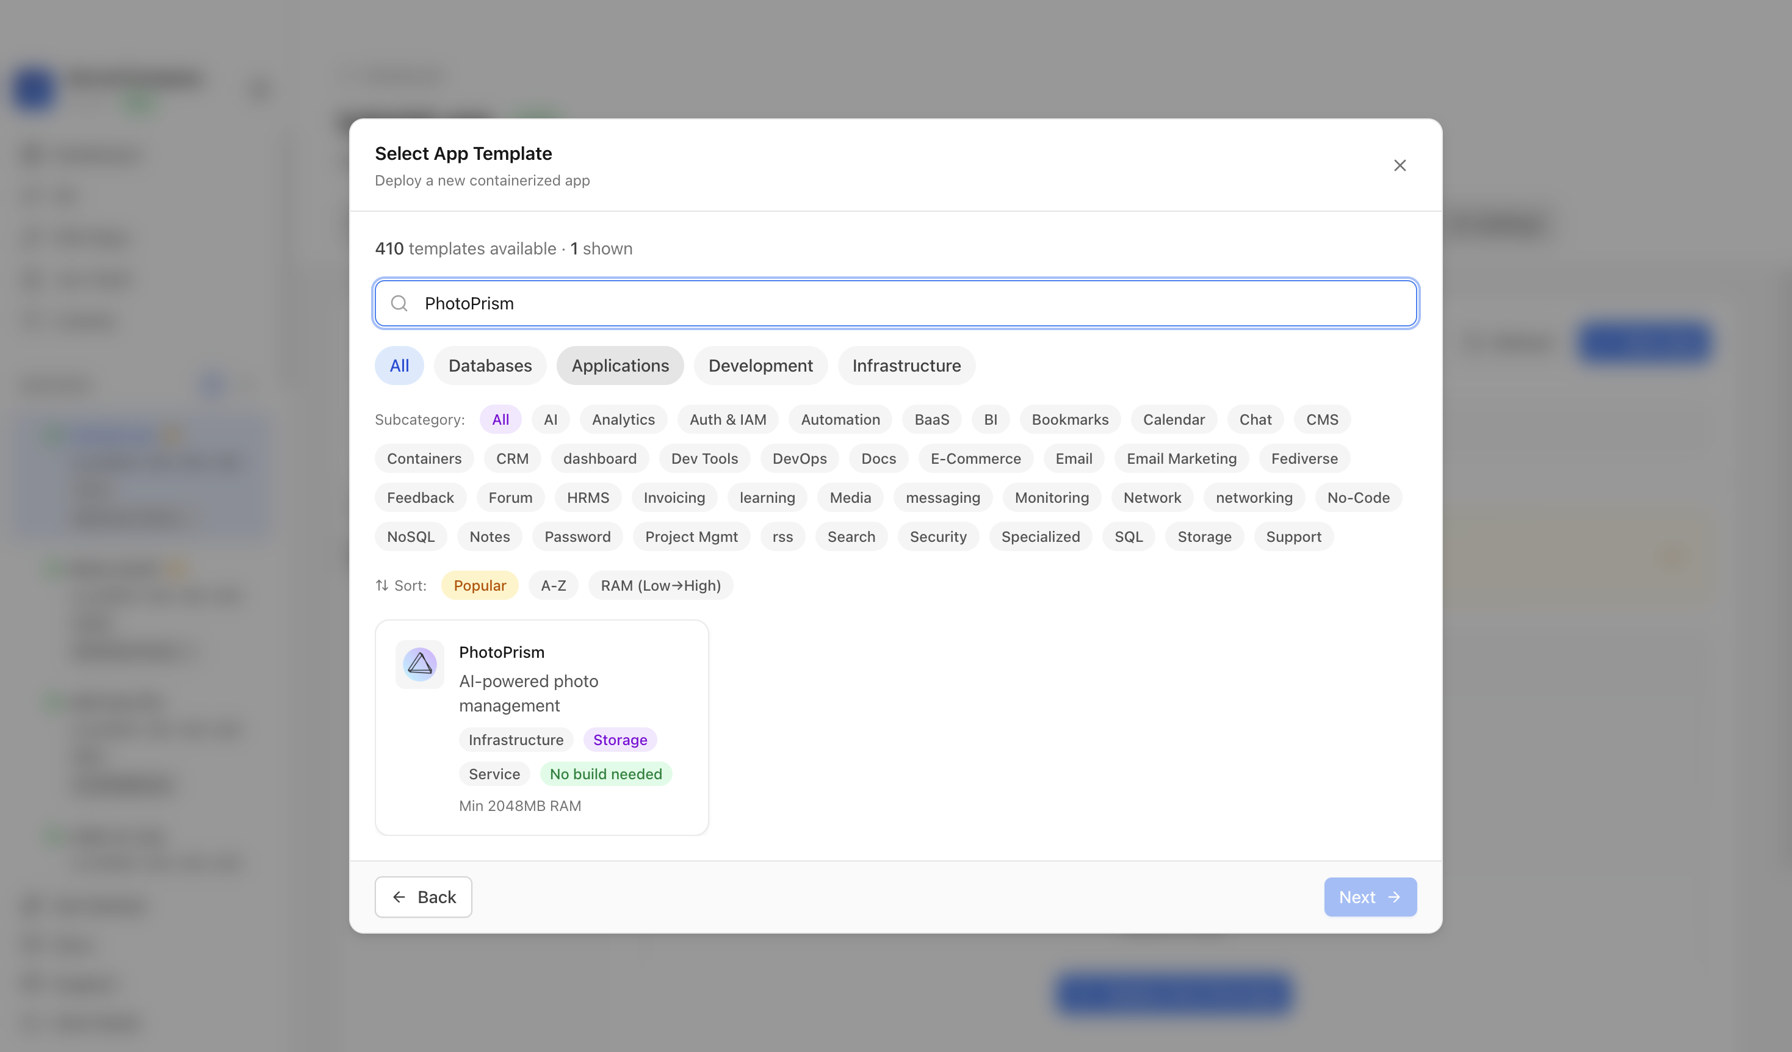Filter by Support subcategory
This screenshot has width=1792, height=1052.
tap(1293, 536)
